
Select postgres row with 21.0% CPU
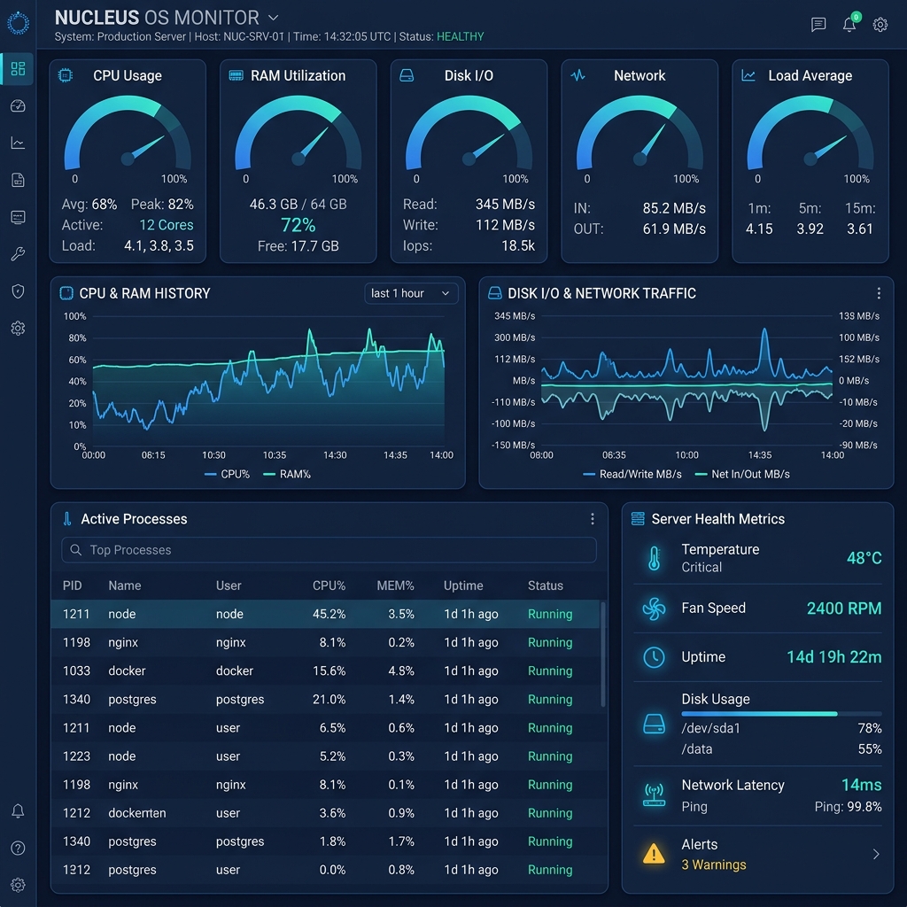(x=325, y=699)
